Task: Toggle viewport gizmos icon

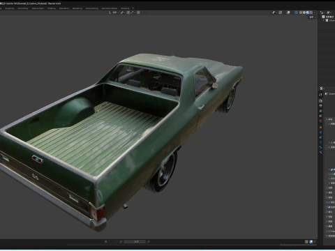Action: (281, 13)
